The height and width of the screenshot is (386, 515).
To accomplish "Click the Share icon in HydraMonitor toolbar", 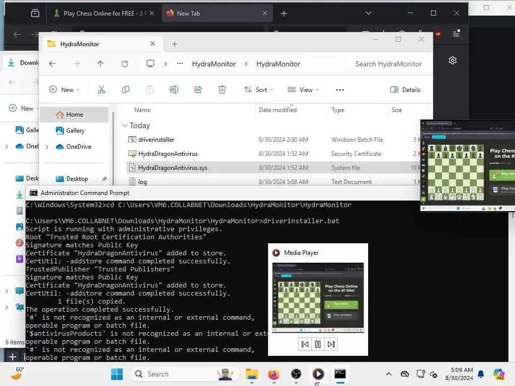I will click(x=198, y=89).
